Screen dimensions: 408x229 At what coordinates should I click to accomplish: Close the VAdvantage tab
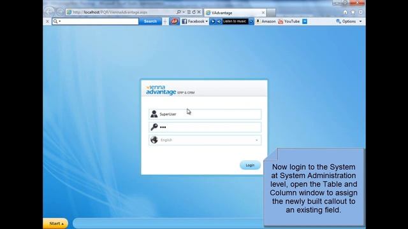coord(263,13)
